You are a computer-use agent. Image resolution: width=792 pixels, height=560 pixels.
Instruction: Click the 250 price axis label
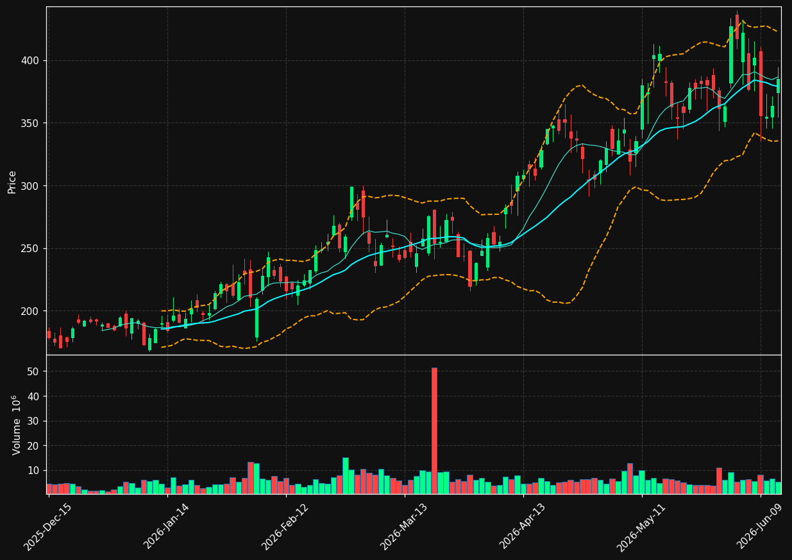click(x=31, y=249)
